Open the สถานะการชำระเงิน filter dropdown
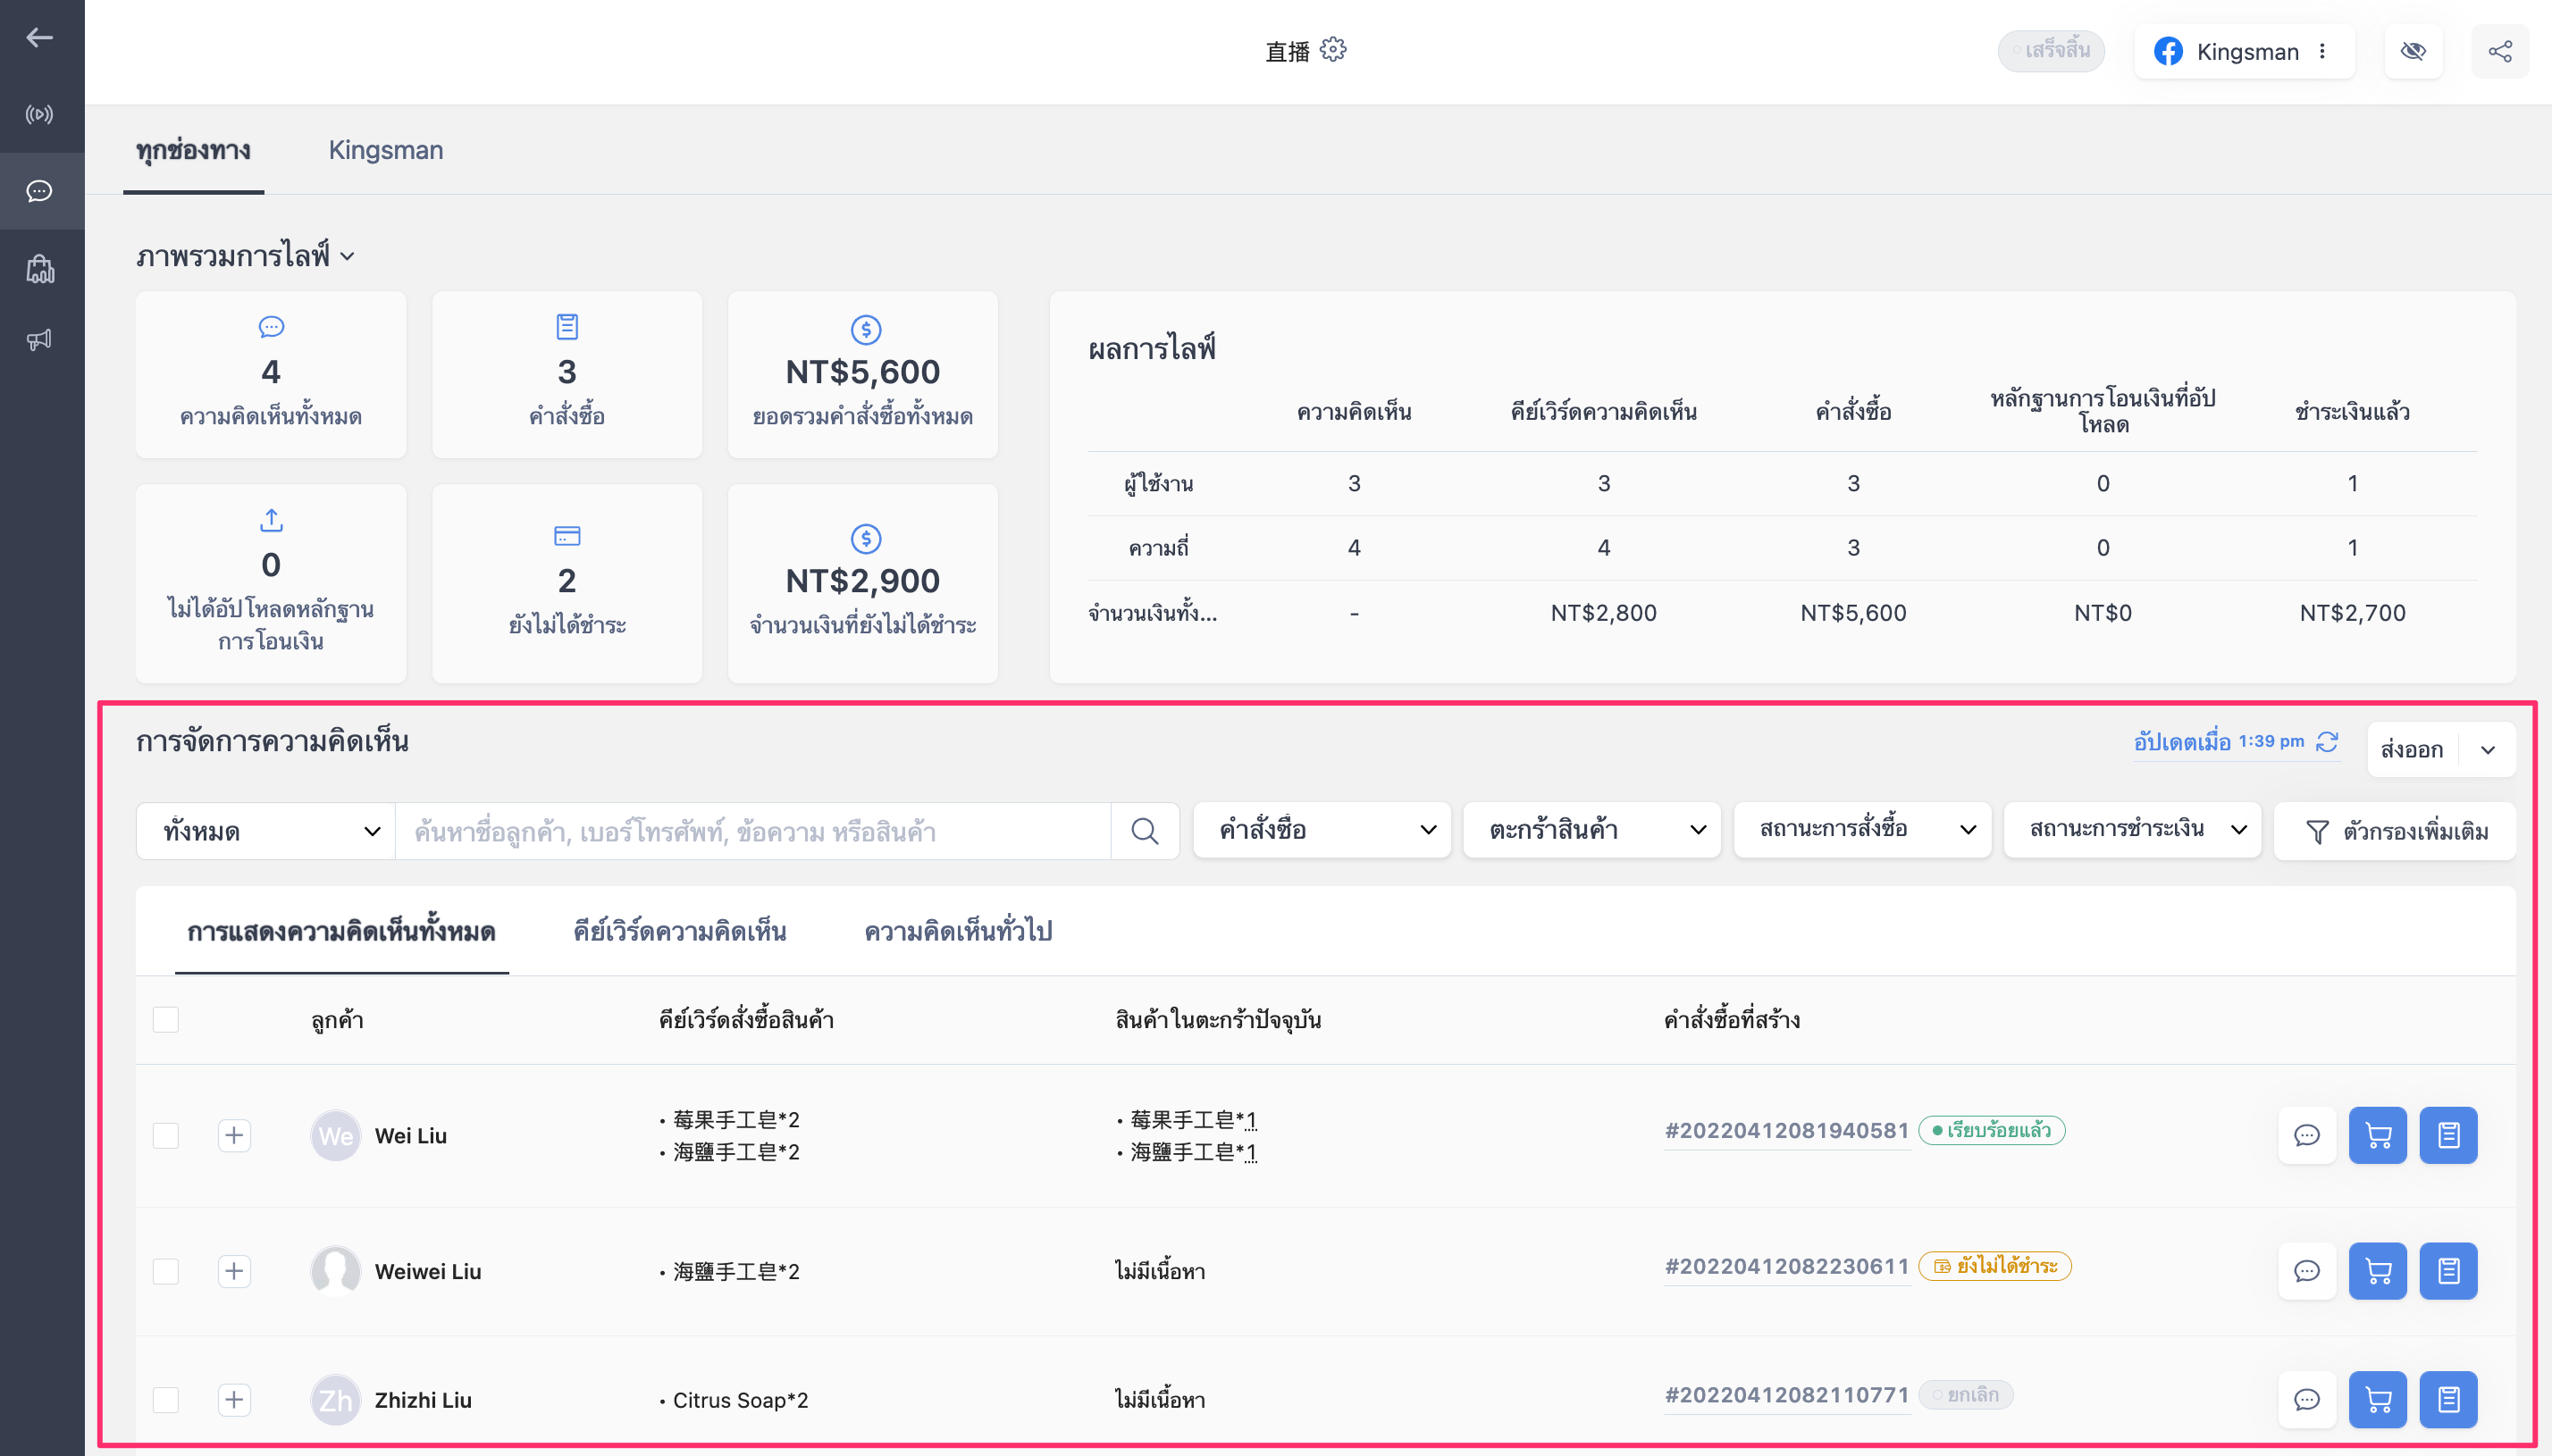Viewport: 2552px width, 1456px height. tap(2132, 830)
